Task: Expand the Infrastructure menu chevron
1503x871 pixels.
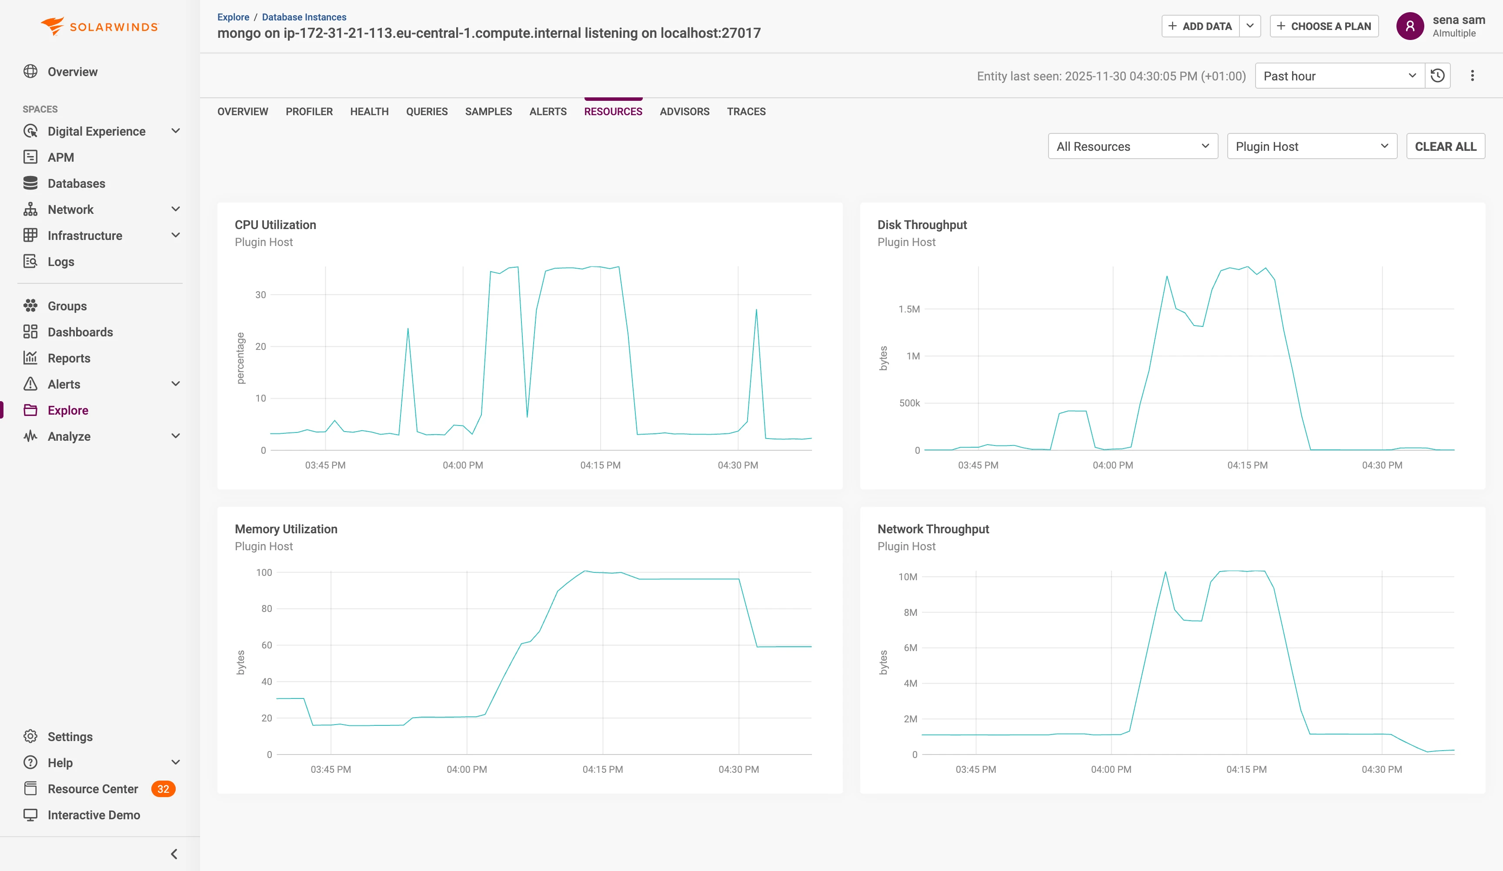Action: [176, 236]
